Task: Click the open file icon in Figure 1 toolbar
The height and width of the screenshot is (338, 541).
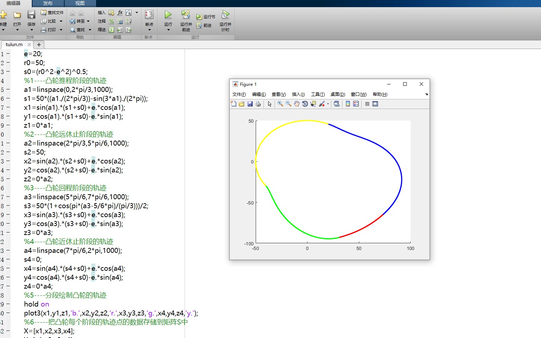Action: pyautogui.click(x=242, y=104)
